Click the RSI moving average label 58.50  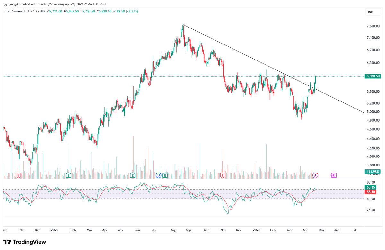click(371, 192)
